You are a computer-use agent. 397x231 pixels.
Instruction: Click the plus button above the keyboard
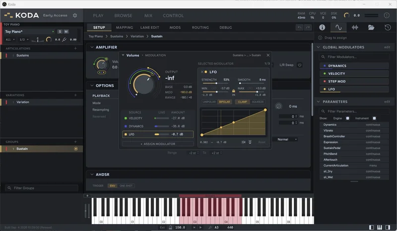tap(87, 196)
